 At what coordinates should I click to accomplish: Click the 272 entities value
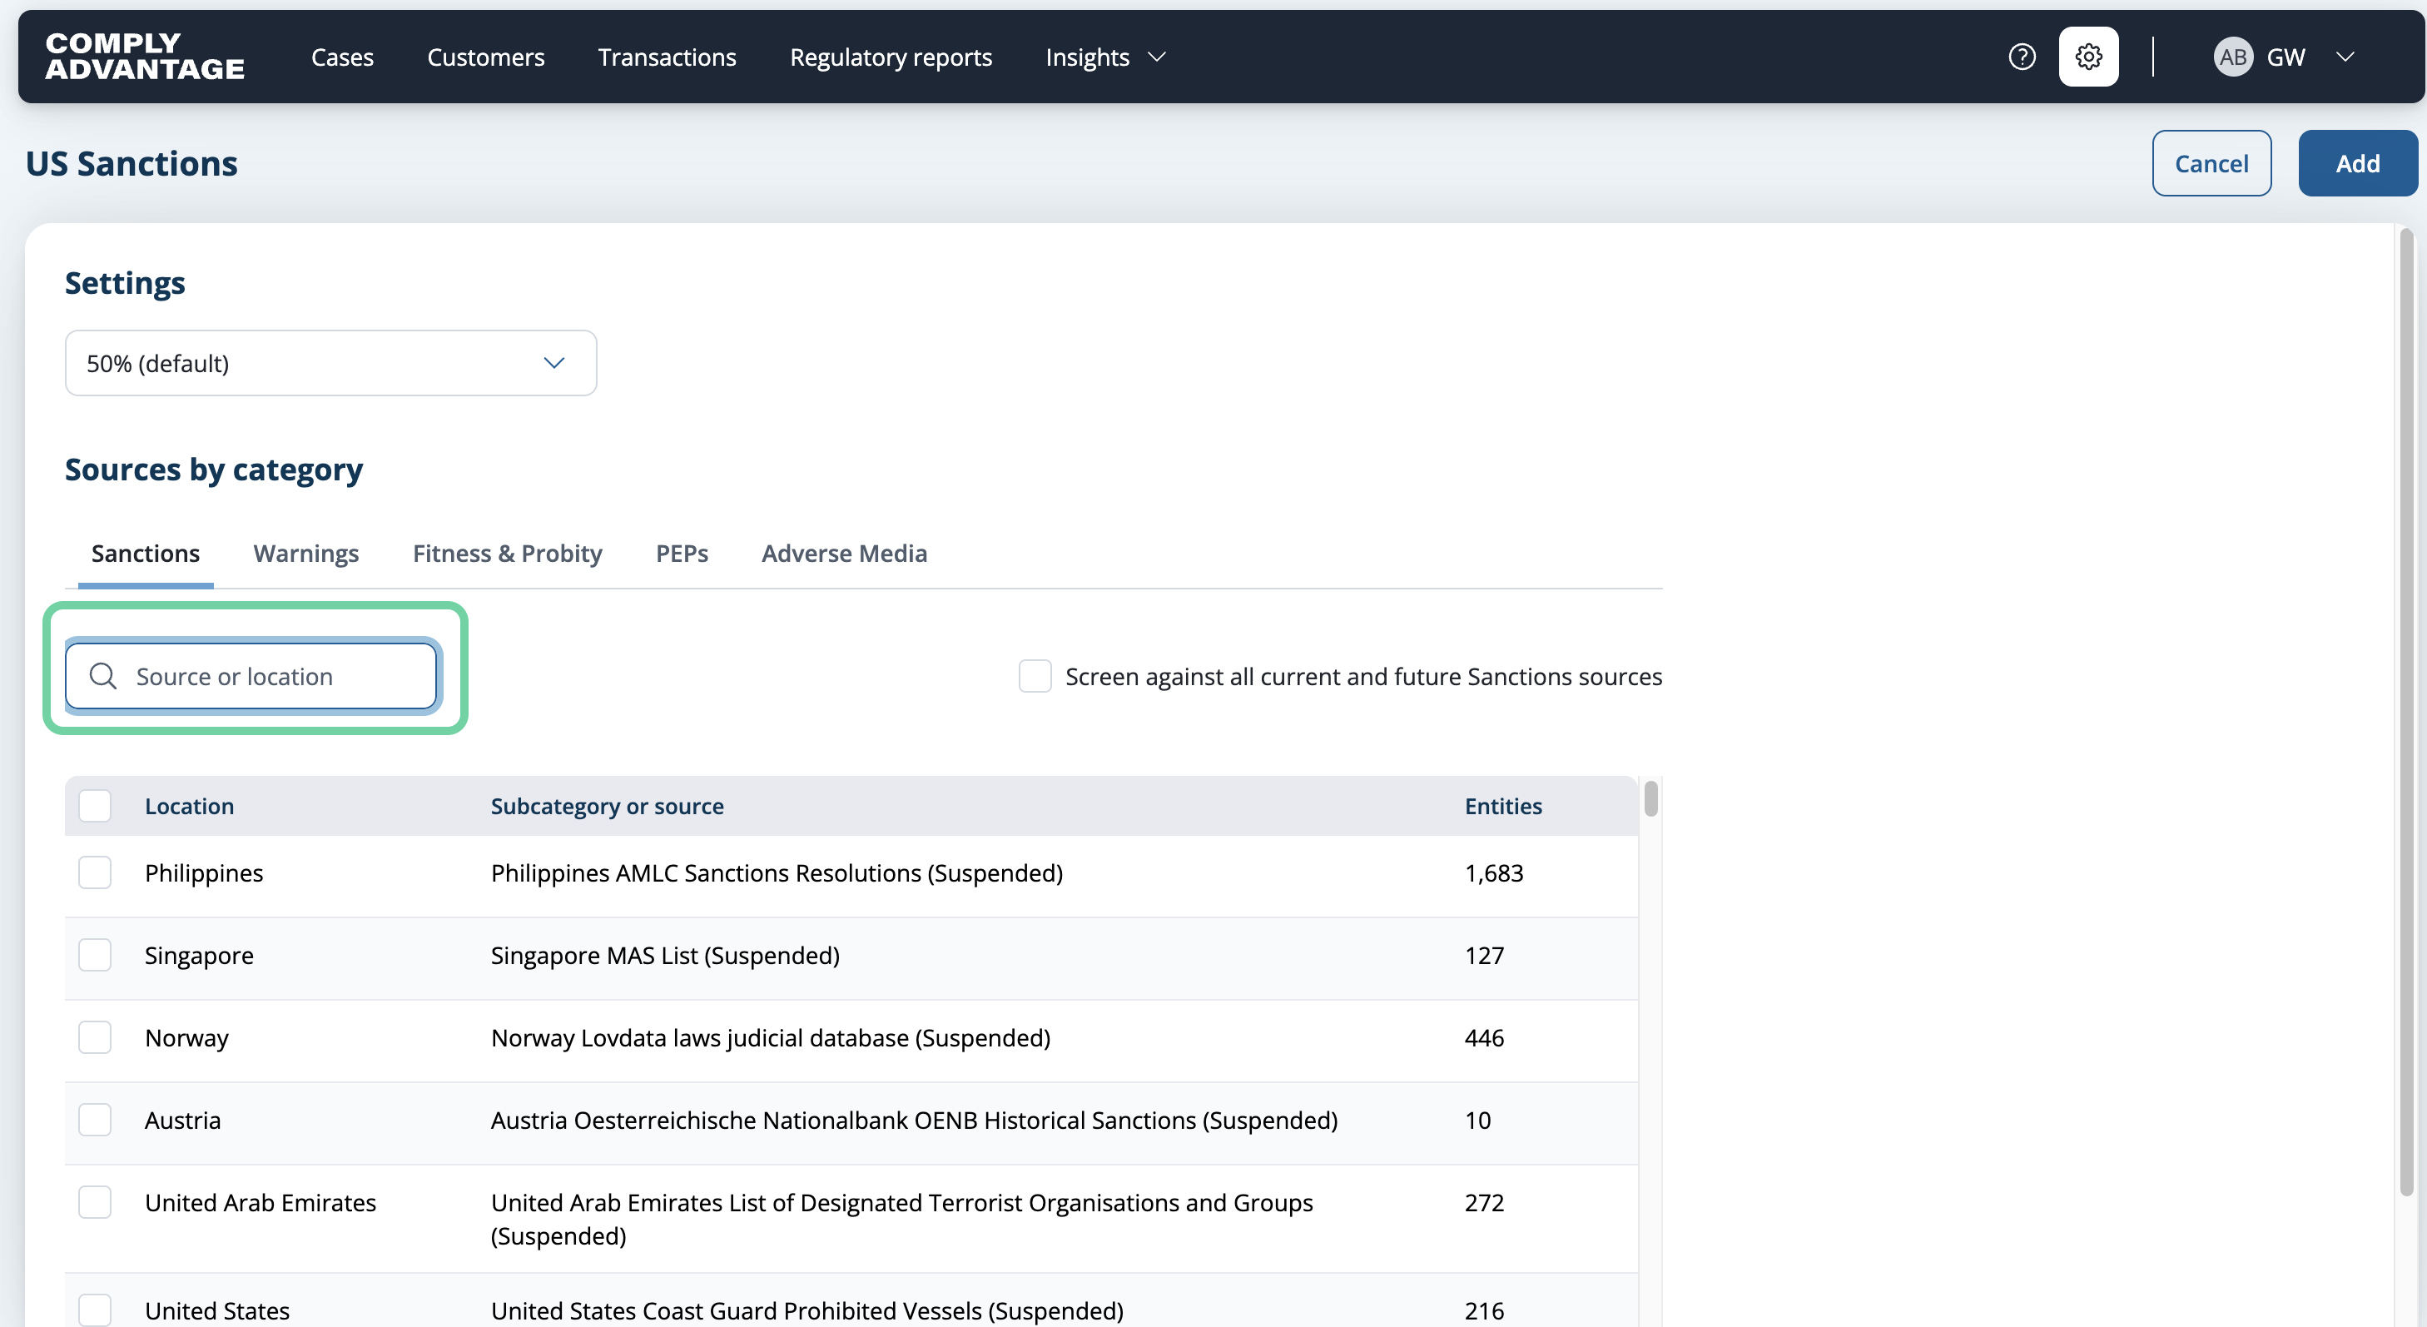pyautogui.click(x=1485, y=1204)
